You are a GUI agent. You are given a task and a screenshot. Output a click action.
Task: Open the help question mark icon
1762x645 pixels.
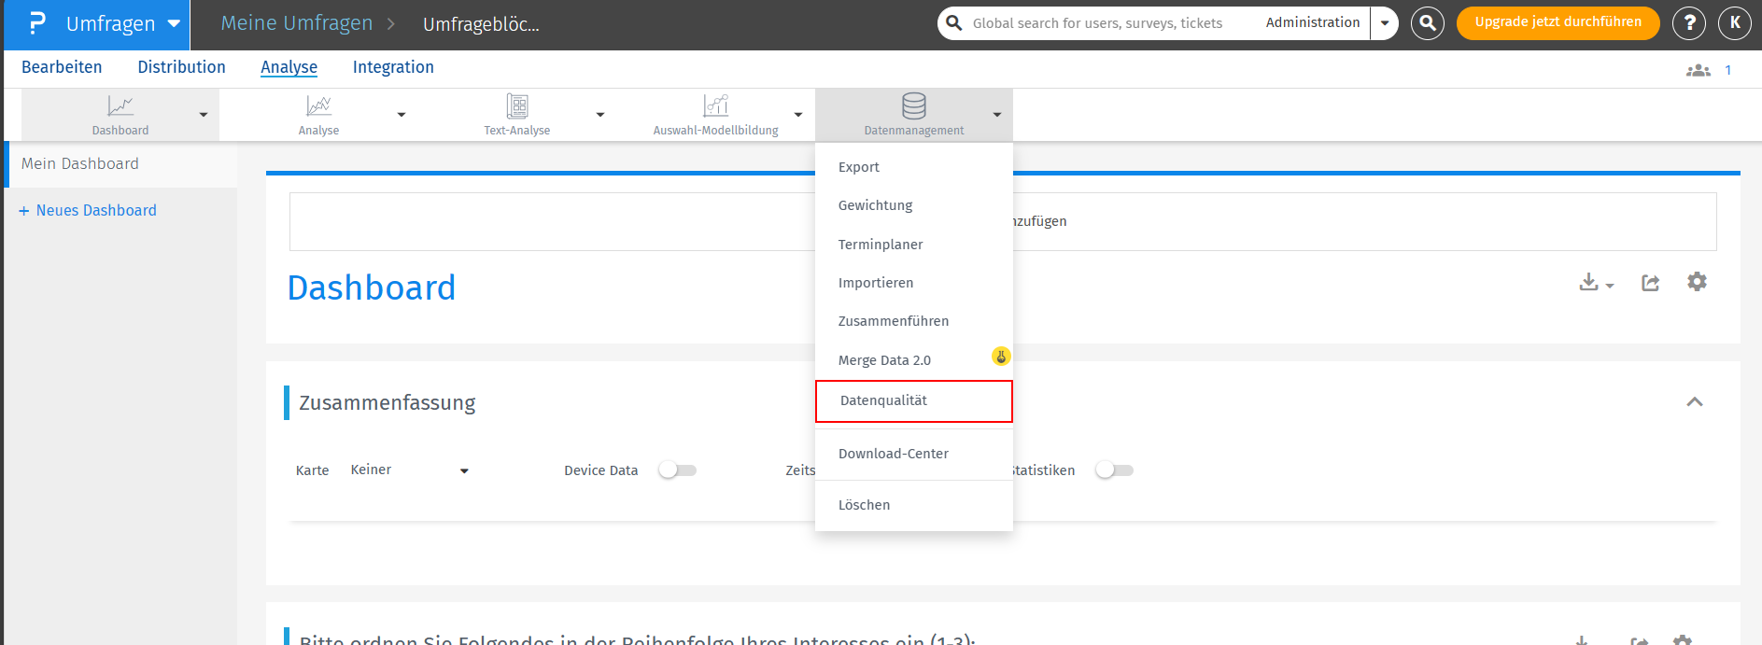point(1688,23)
